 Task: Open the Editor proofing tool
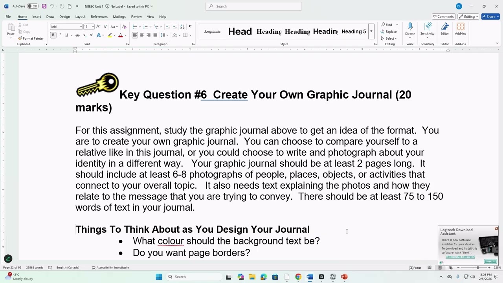coord(444,29)
